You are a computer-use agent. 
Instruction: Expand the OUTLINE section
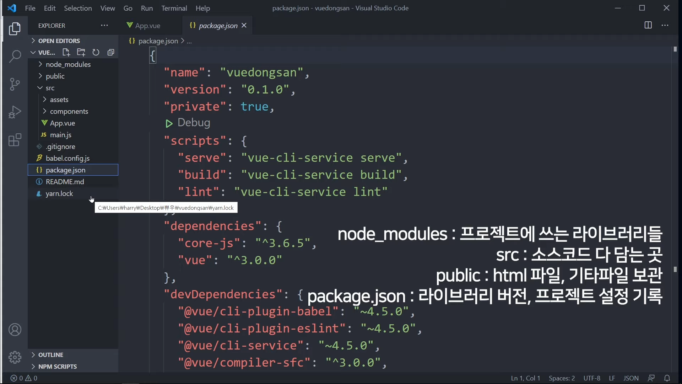click(x=50, y=355)
